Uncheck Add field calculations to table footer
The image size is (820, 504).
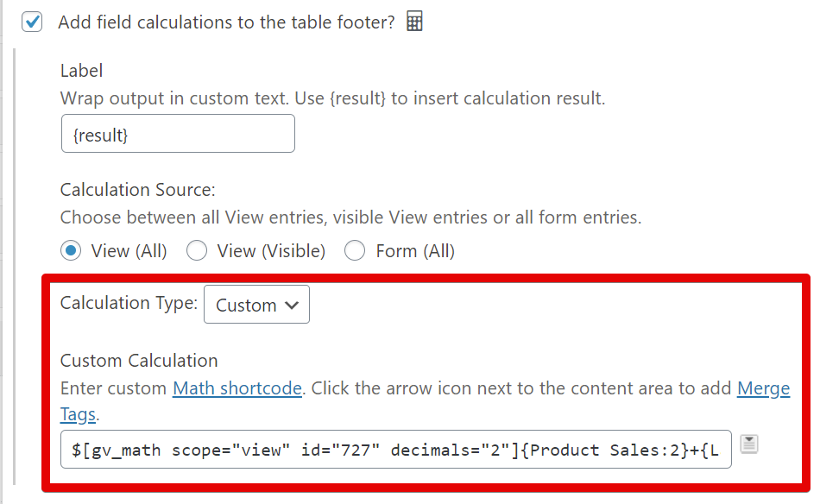33,22
